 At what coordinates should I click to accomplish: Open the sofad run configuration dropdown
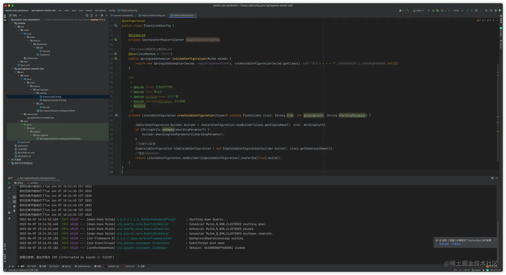tap(419, 10)
